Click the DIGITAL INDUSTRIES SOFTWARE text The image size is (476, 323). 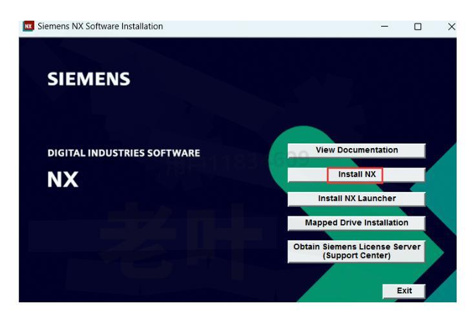pos(124,153)
